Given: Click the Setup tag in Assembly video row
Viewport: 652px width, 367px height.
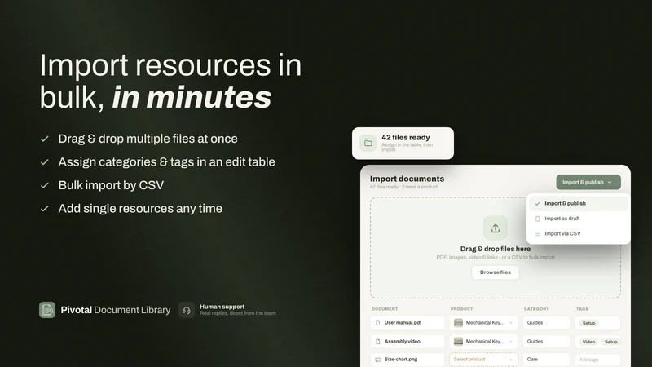Looking at the screenshot, I should 610,342.
